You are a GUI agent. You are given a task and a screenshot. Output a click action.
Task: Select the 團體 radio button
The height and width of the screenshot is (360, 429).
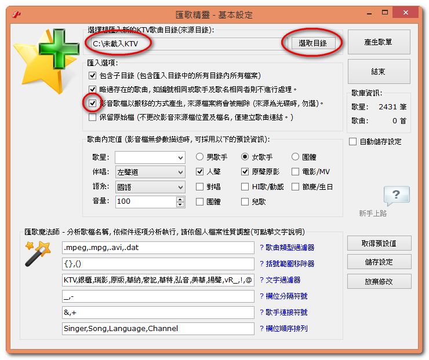tap(295, 157)
